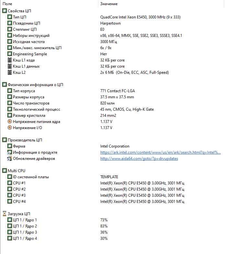Select the Технологический процесс row label
232x254 pixels.
pyautogui.click(x=37, y=109)
